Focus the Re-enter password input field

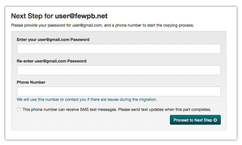119,70
